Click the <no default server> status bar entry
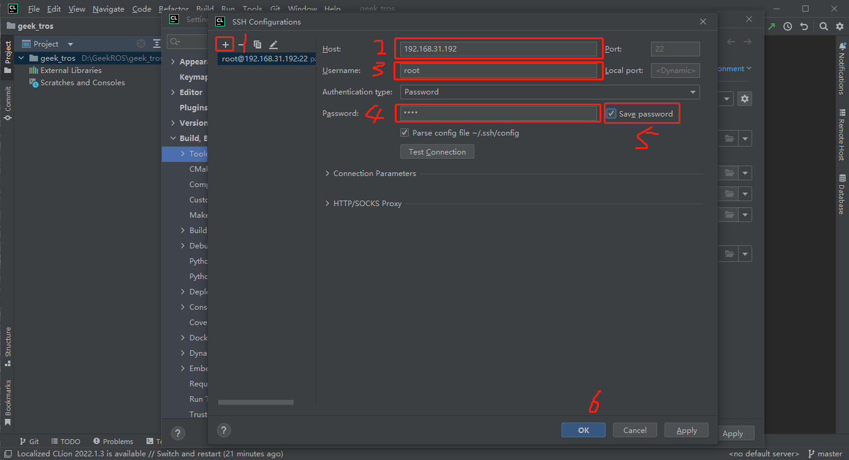This screenshot has width=849, height=460. (764, 454)
